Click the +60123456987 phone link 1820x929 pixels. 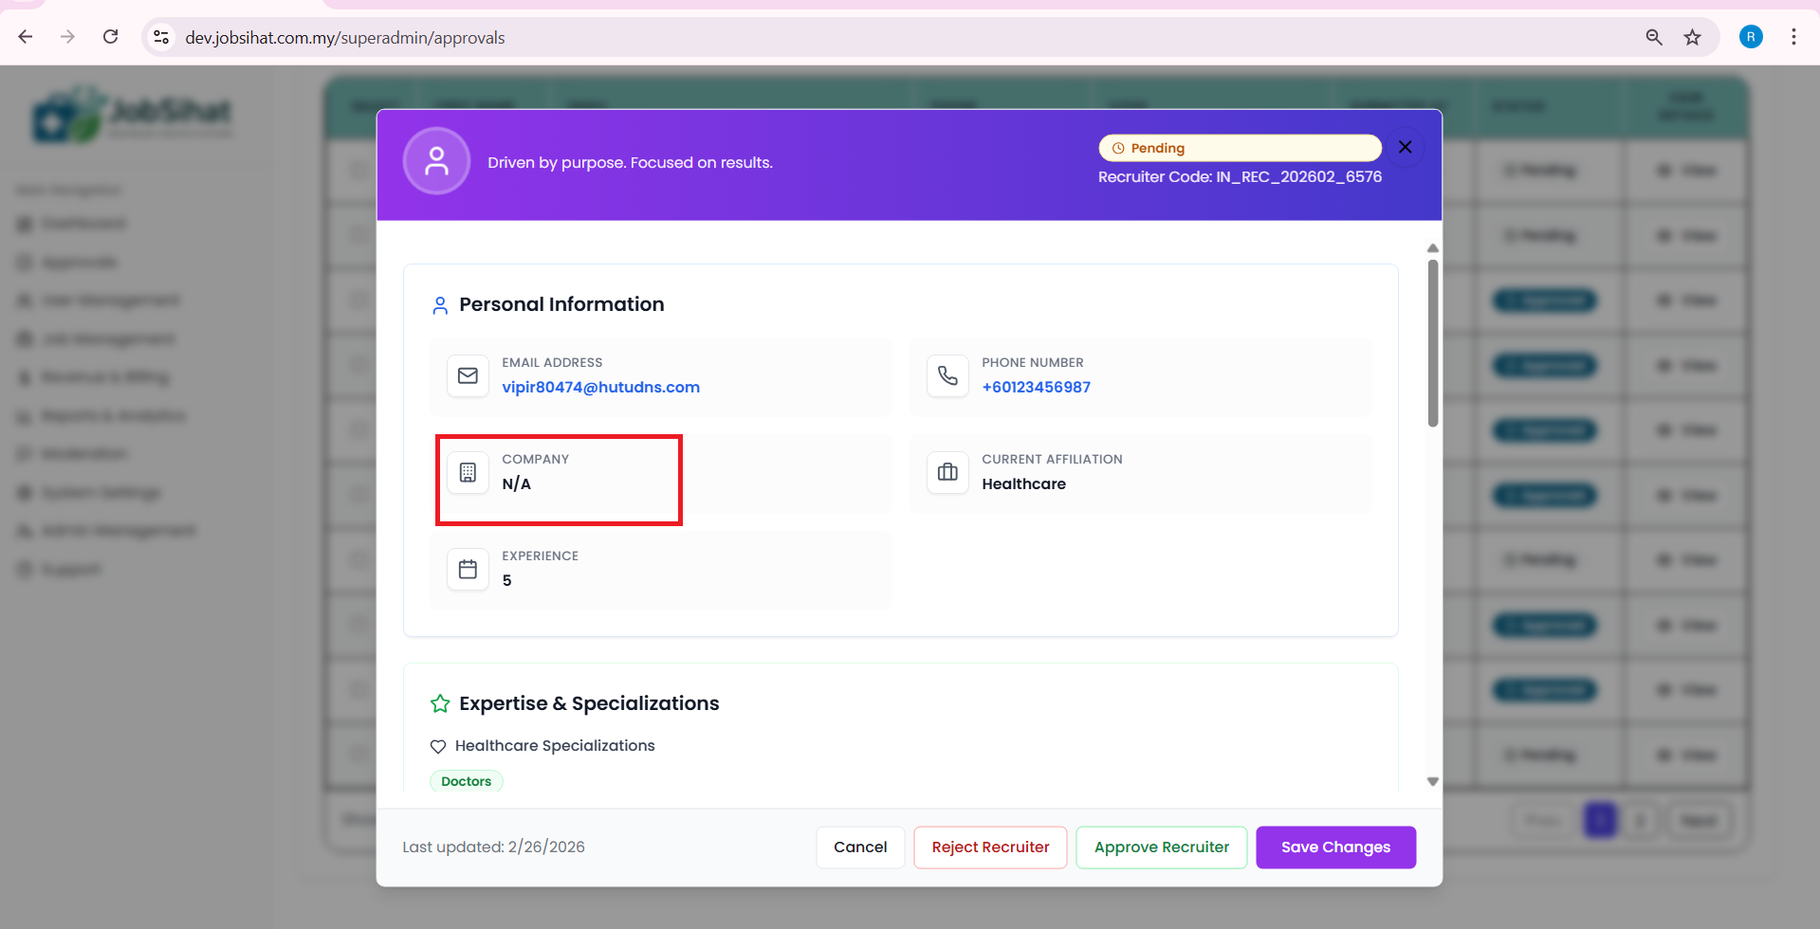[1036, 388]
